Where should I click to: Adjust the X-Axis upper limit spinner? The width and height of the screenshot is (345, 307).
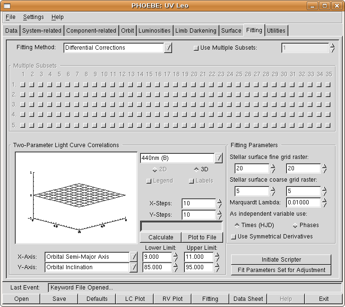[217, 257]
